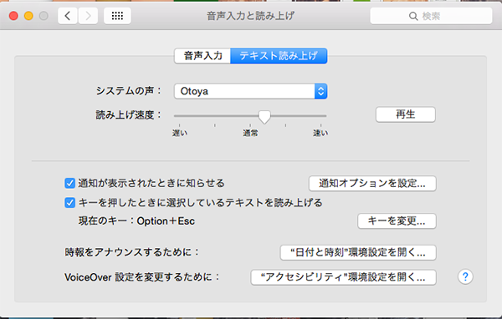This screenshot has height=319, width=502.
Task: Click the 読み上げ速度 slider thumb
Action: pyautogui.click(x=264, y=117)
